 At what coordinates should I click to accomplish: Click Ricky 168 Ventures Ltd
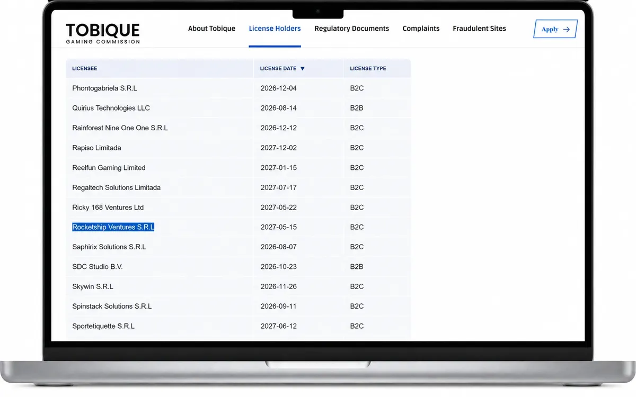pos(108,207)
